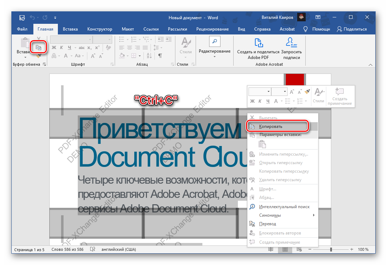Screen dimensions: 387x265
Task: Click the Создать и поделиться Adobe PDF icon
Action: pos(259,43)
